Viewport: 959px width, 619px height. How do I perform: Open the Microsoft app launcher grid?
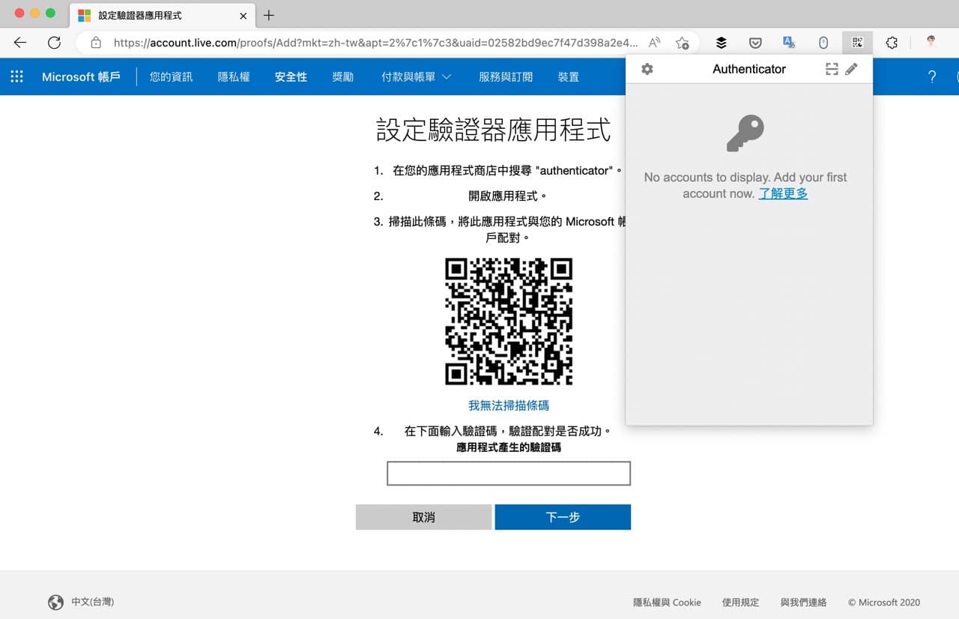point(16,76)
